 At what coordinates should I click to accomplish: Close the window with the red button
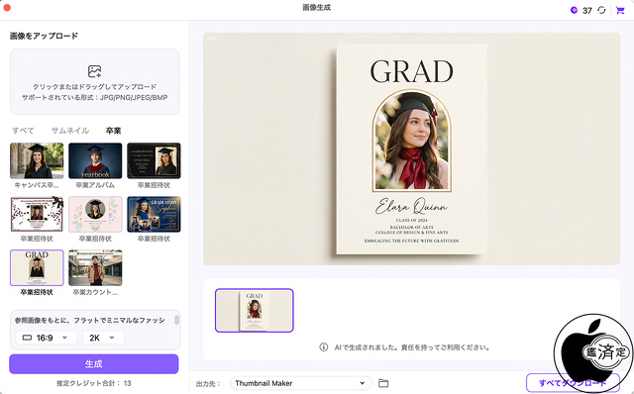7,7
